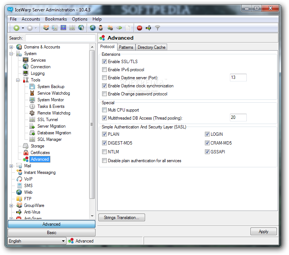Go back with the green arrow button
The height and width of the screenshot is (255, 289).
point(17,28)
